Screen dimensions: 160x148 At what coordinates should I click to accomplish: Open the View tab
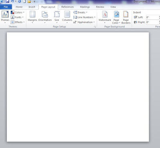(113, 7)
